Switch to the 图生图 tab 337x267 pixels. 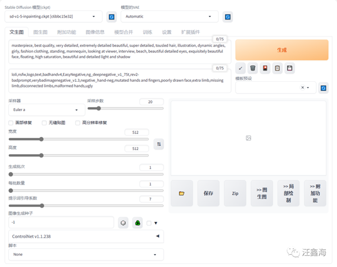pyautogui.click(x=41, y=32)
